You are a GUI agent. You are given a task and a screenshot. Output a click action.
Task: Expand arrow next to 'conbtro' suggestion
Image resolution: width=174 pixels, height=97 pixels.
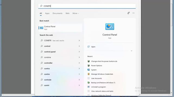point(79,57)
